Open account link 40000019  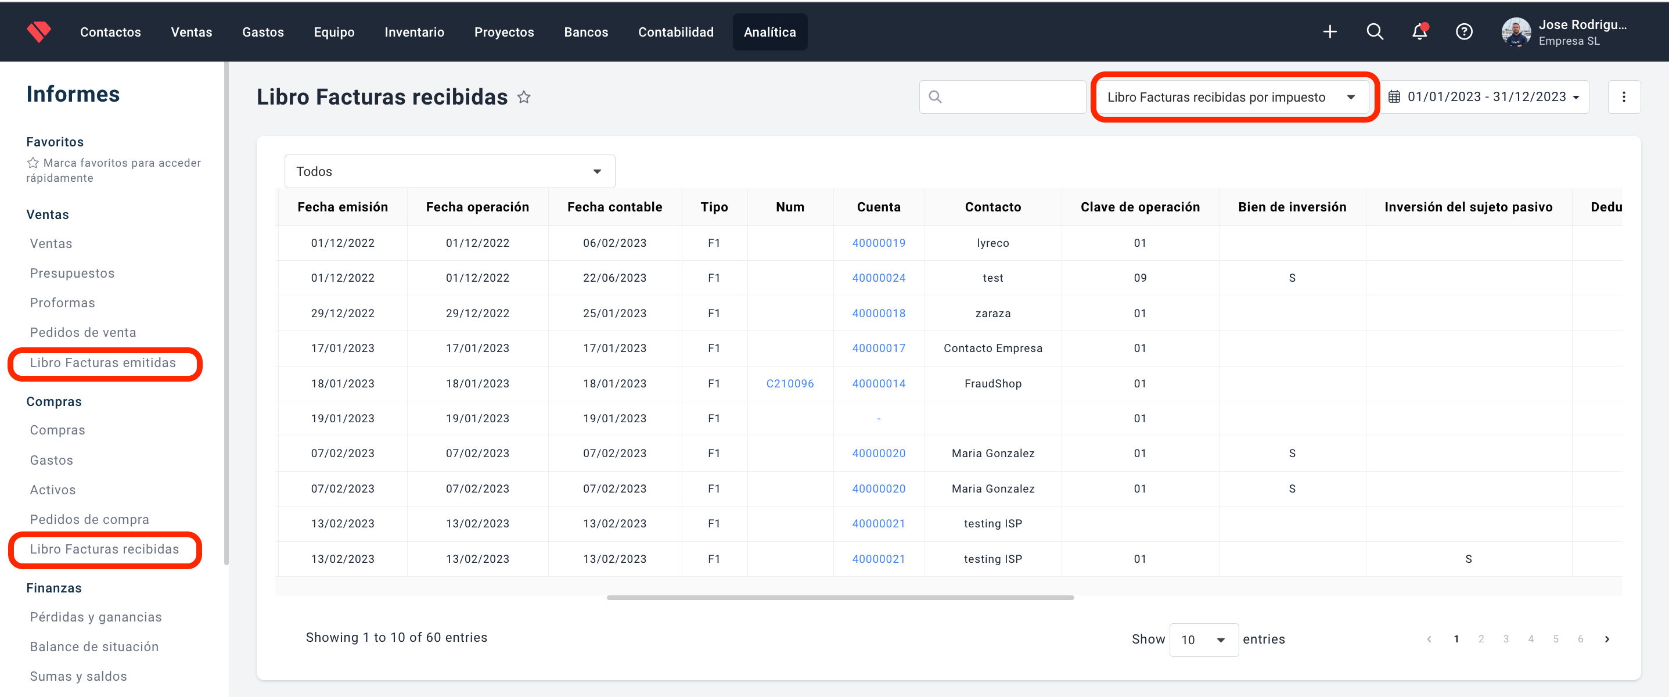(x=879, y=243)
